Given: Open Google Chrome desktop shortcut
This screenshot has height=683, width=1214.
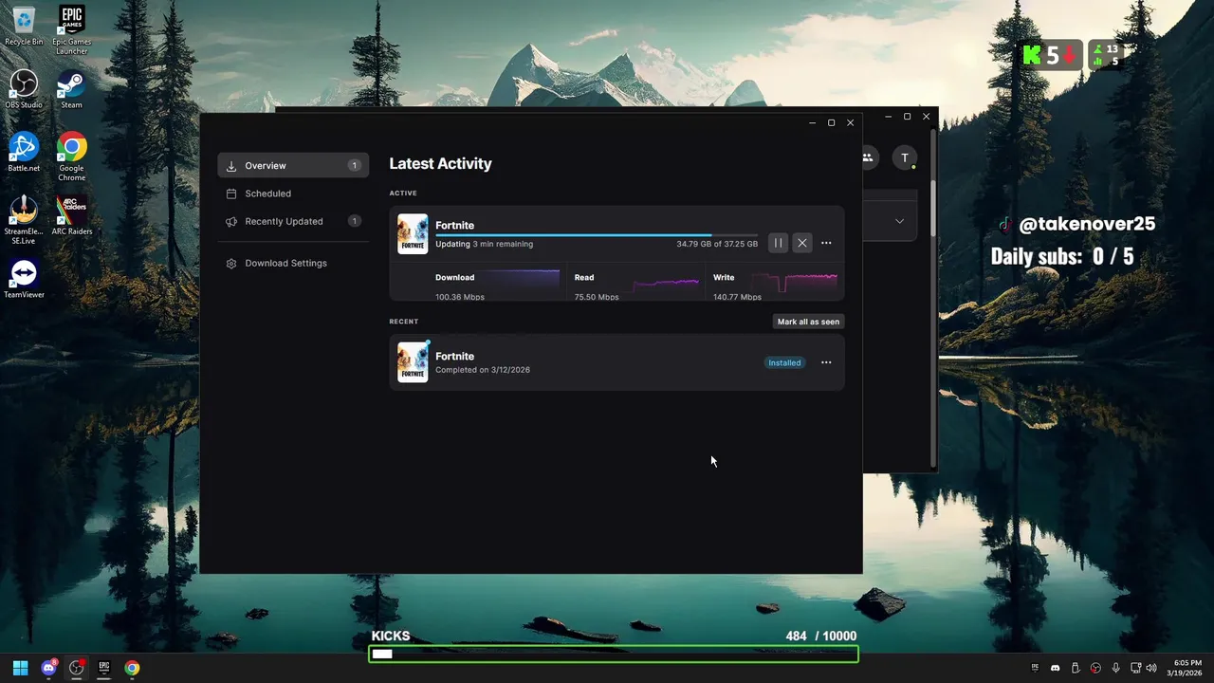Looking at the screenshot, I should (72, 157).
